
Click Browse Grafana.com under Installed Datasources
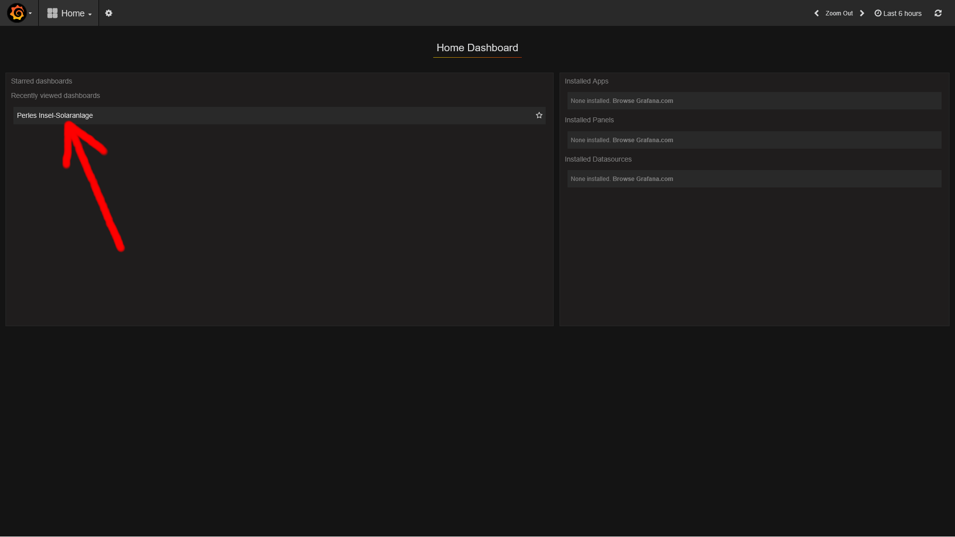(x=643, y=179)
